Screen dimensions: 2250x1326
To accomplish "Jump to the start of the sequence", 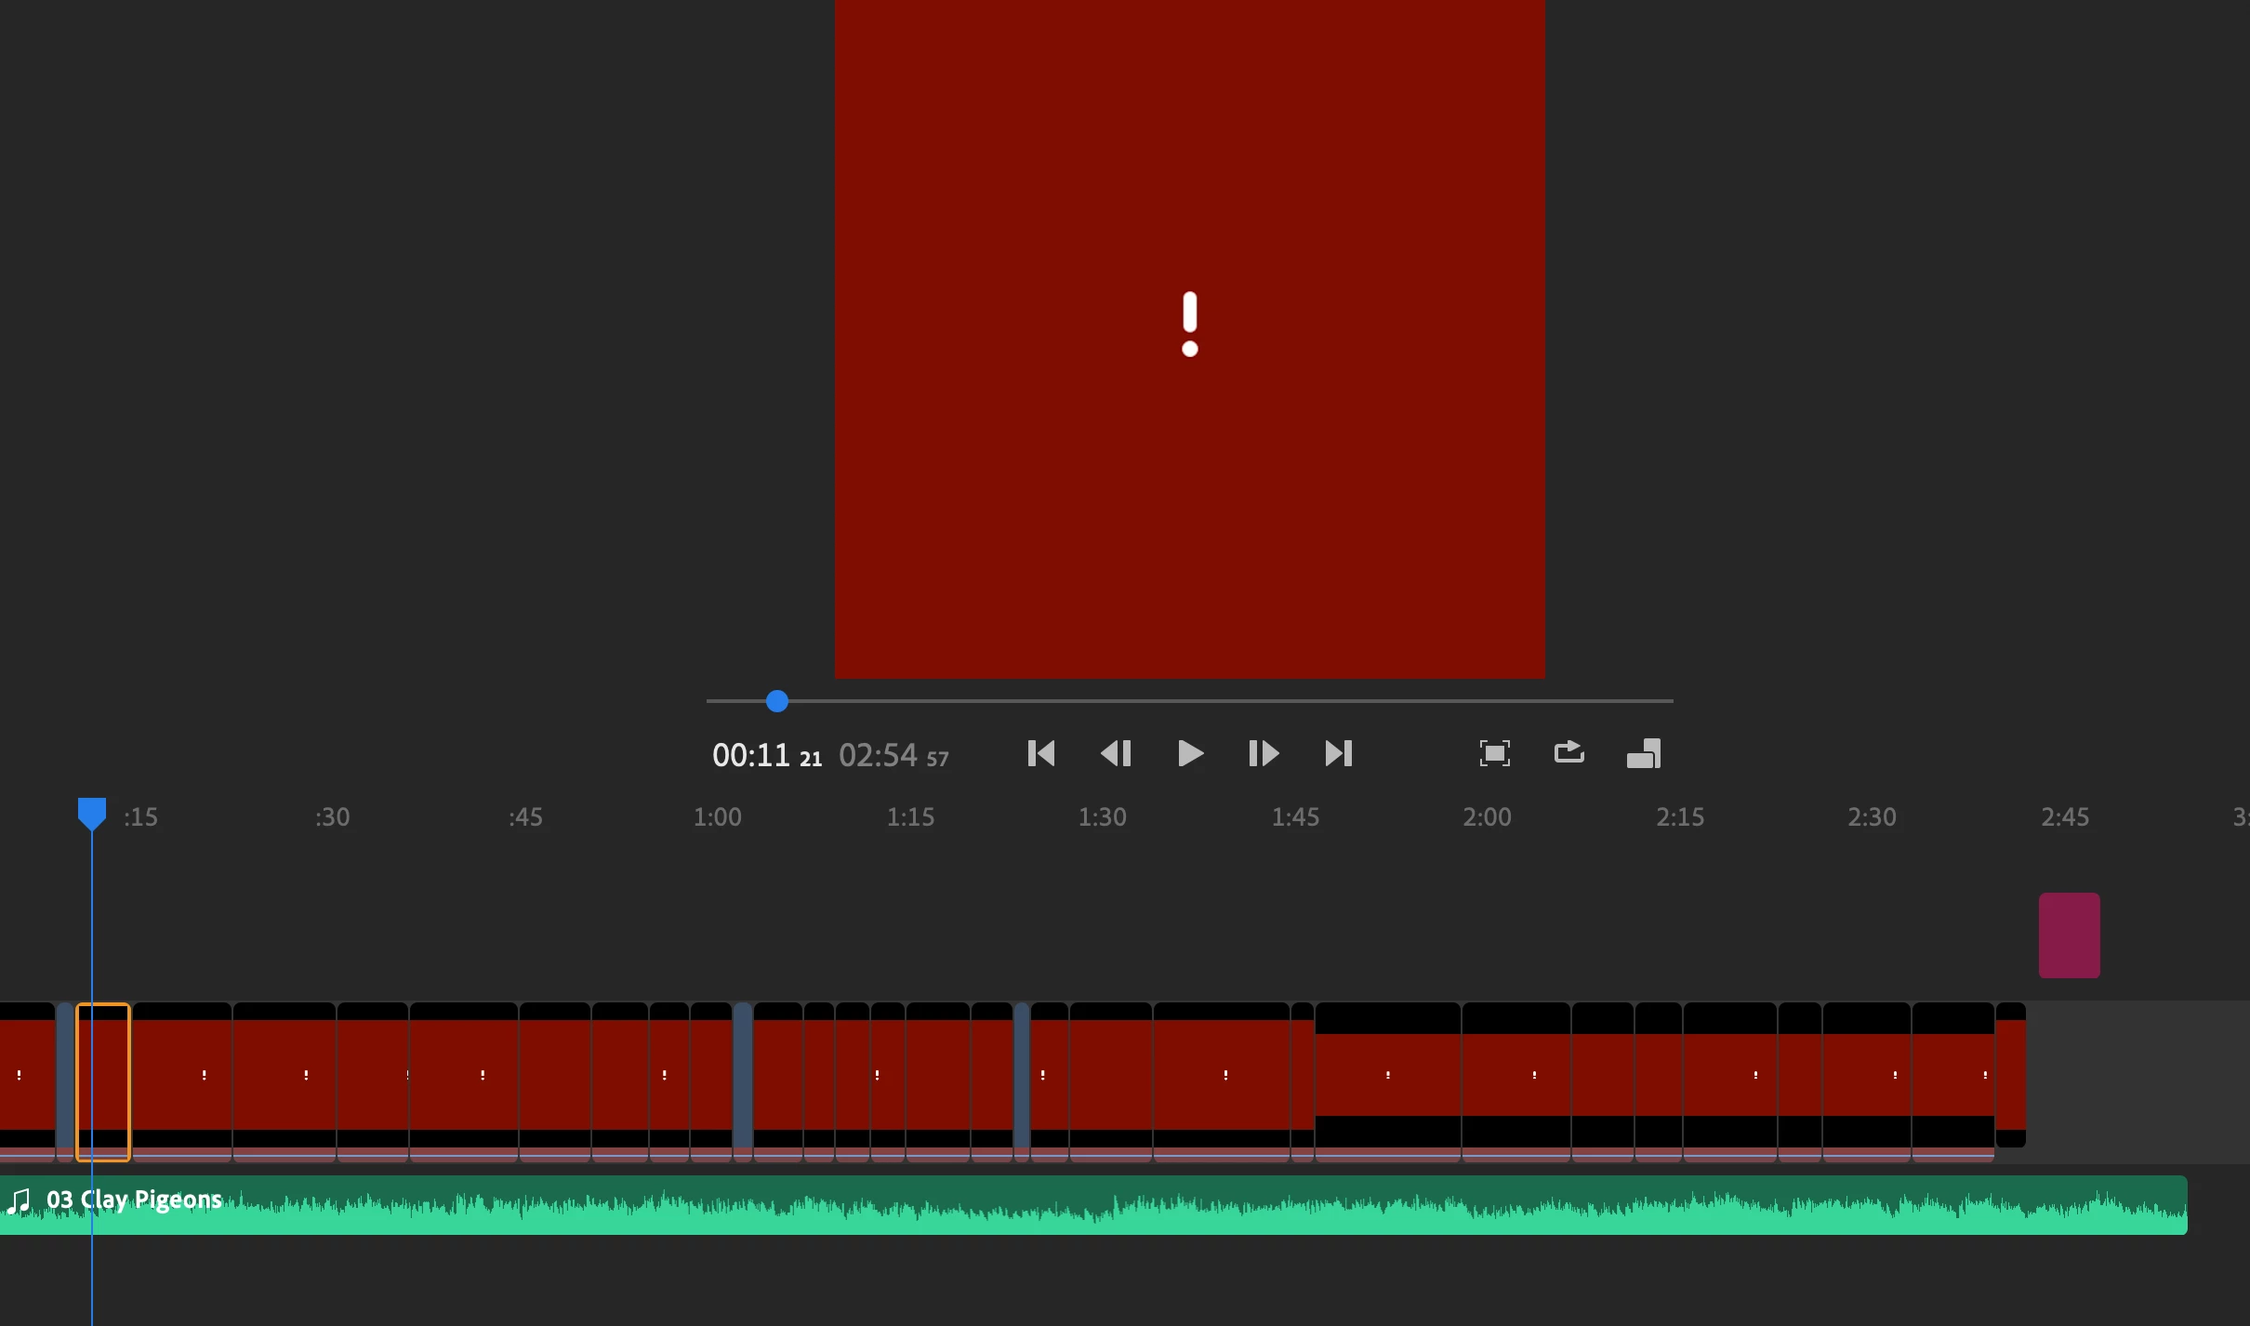I will [1041, 753].
